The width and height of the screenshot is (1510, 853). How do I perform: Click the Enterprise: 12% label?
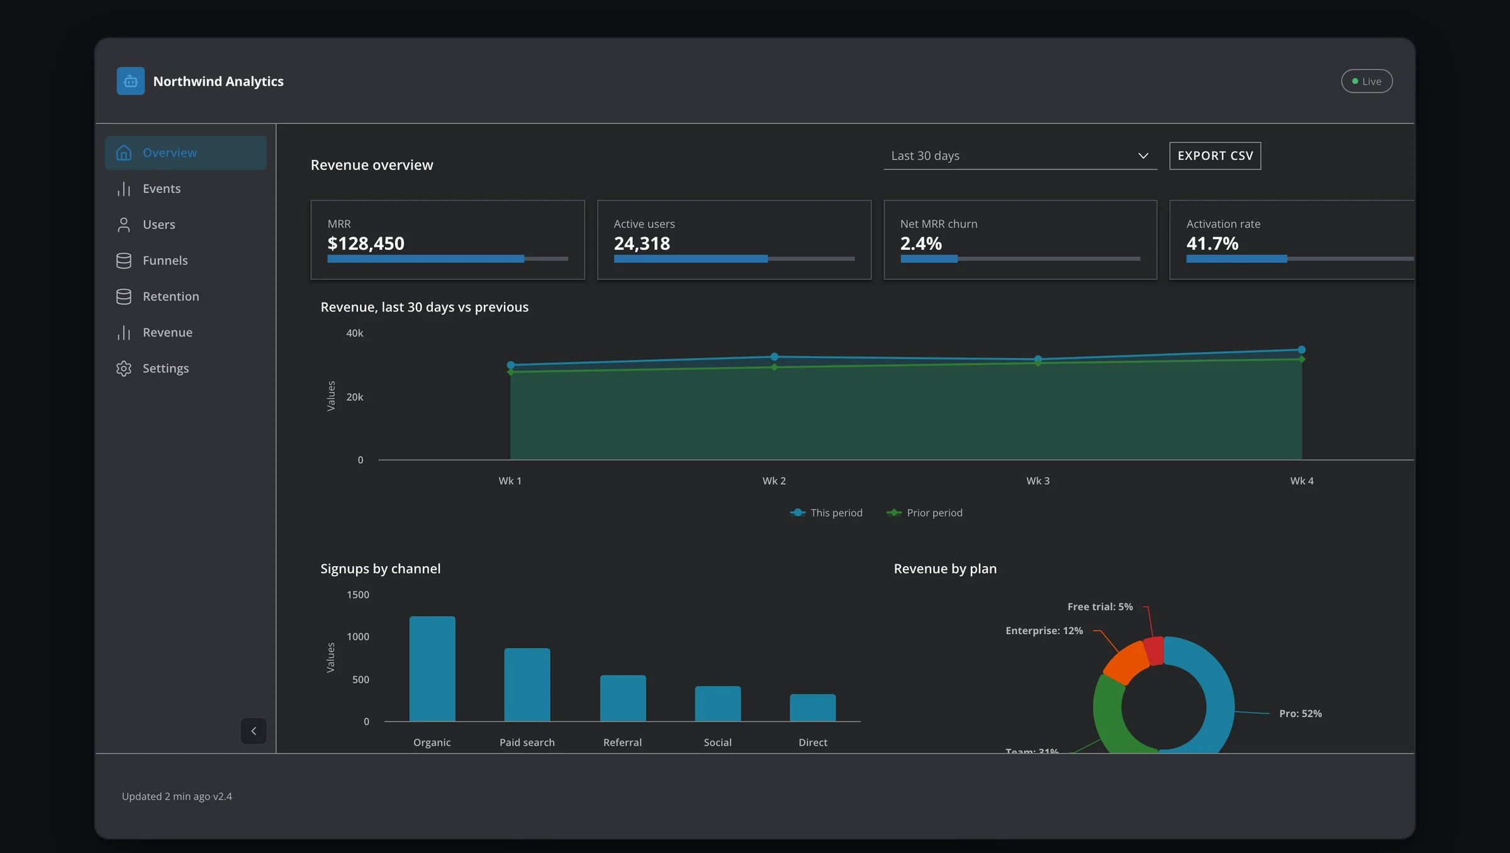[x=1044, y=630]
